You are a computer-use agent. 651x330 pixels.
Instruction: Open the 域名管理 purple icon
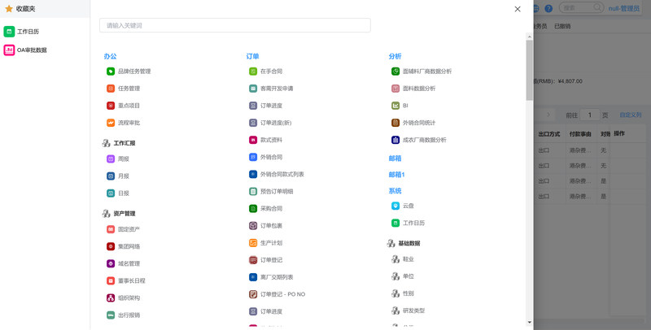(x=111, y=263)
